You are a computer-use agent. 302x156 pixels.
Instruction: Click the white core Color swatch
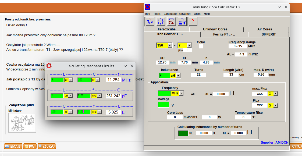[x=201, y=47]
